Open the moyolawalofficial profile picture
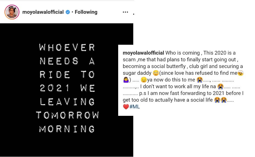 point(12,12)
